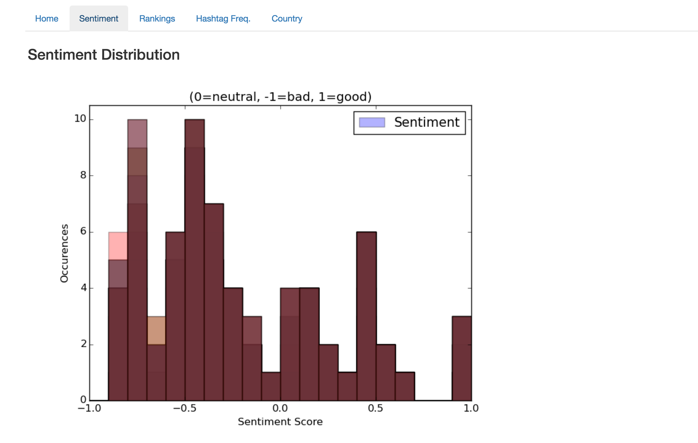Click the bar reaching 7 near -0.35
This screenshot has height=443, width=698.
214,301
